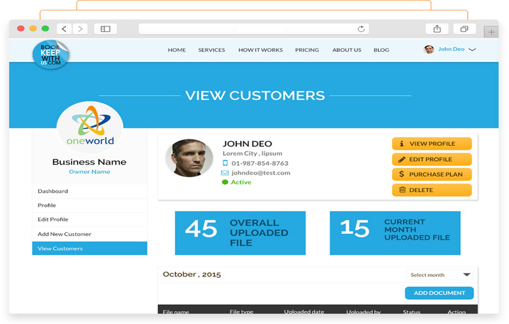
Task: Click the envelope icon beside johndeo@test.com
Action: [225, 173]
